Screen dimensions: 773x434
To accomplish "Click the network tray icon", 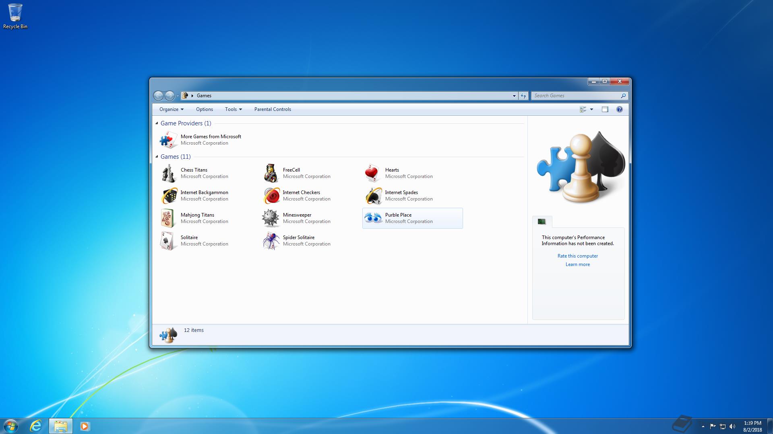I will [723, 426].
